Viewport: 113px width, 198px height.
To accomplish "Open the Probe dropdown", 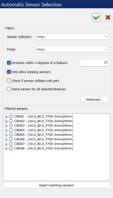I will click(x=72, y=49).
